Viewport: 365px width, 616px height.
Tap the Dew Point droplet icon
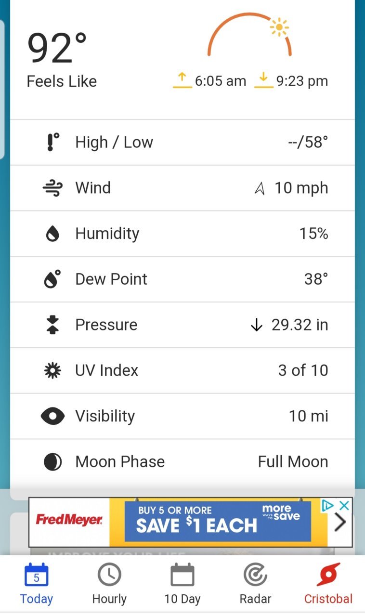click(52, 279)
